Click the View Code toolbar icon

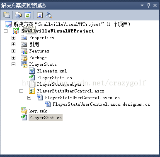point(40,15)
